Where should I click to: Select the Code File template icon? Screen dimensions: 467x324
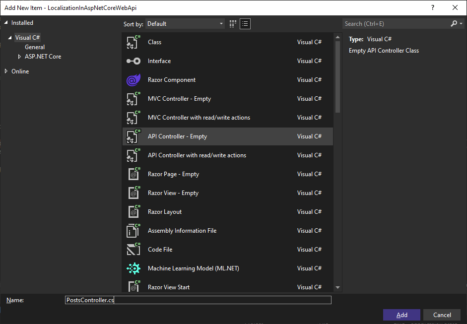[133, 249]
